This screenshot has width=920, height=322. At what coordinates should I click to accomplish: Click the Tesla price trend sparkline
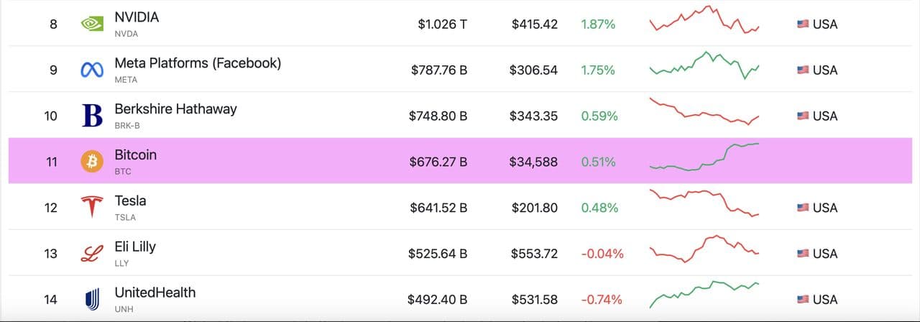click(x=704, y=203)
